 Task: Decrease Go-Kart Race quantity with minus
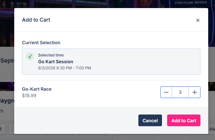point(166,92)
